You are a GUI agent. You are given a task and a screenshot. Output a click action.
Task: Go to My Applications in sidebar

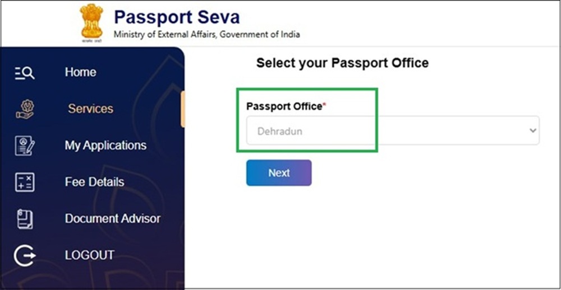tap(105, 146)
